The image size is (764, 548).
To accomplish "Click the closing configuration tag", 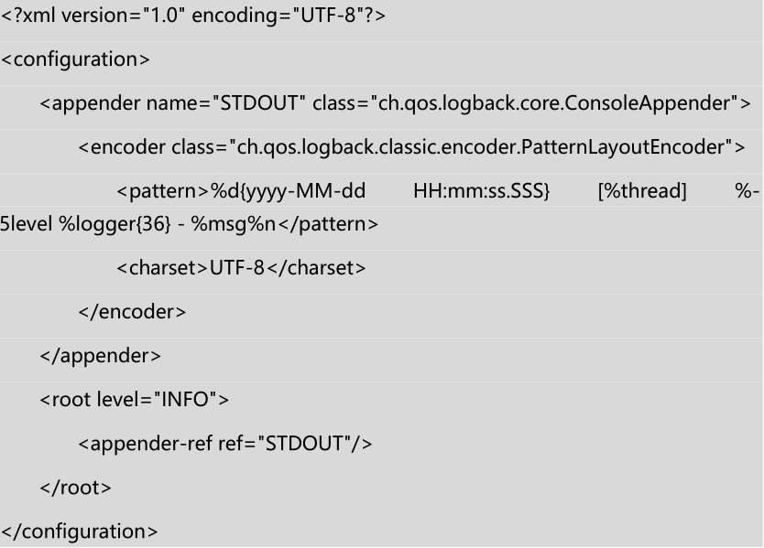I will point(80,532).
